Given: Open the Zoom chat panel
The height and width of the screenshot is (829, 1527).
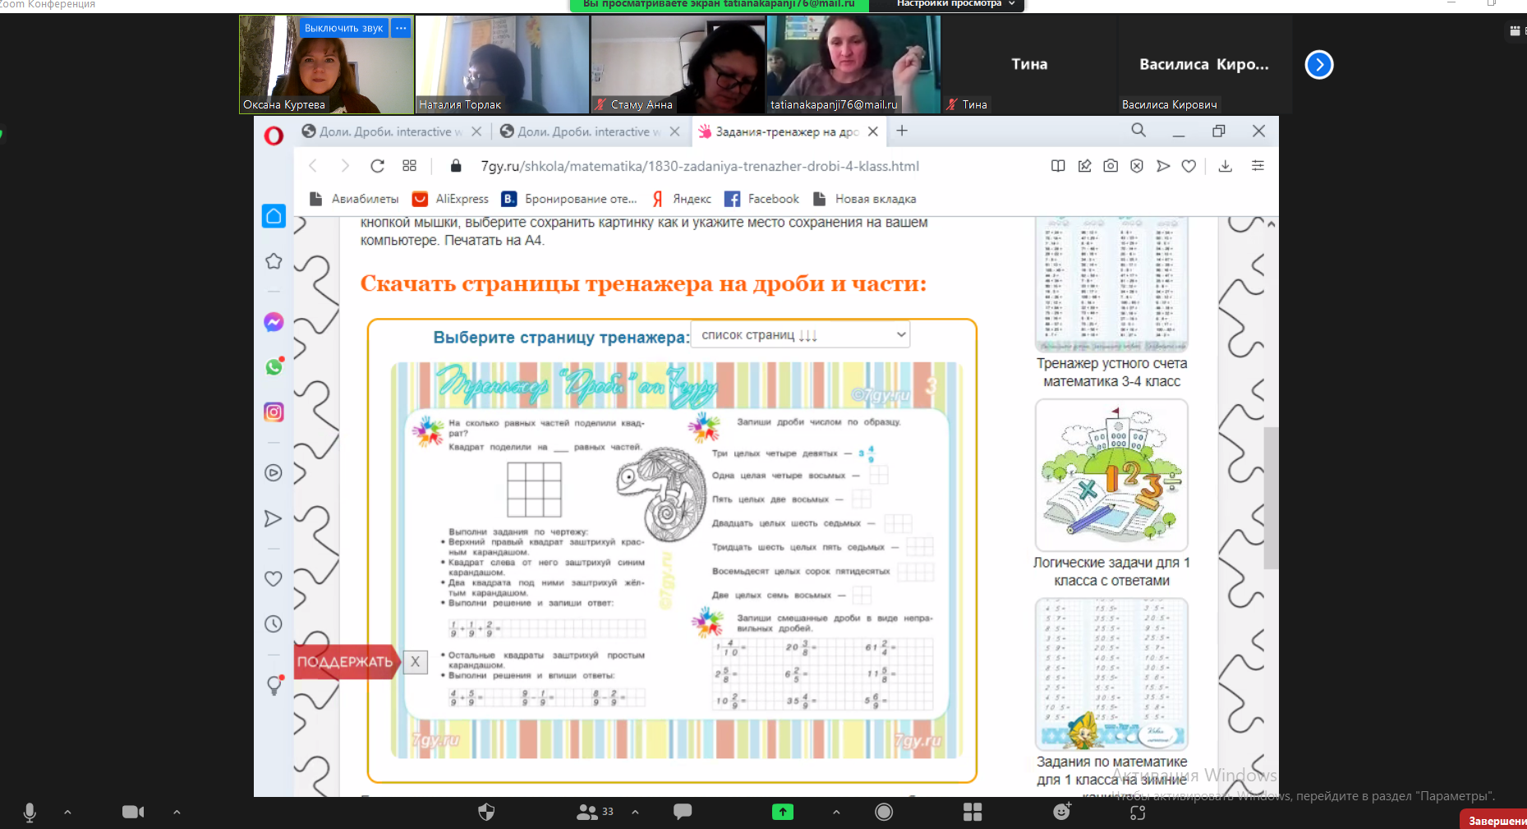Looking at the screenshot, I should 683,812.
